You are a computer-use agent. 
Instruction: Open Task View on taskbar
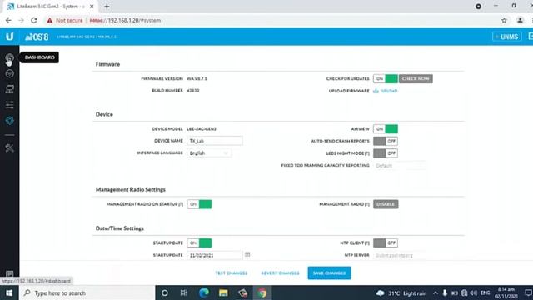tap(183, 292)
